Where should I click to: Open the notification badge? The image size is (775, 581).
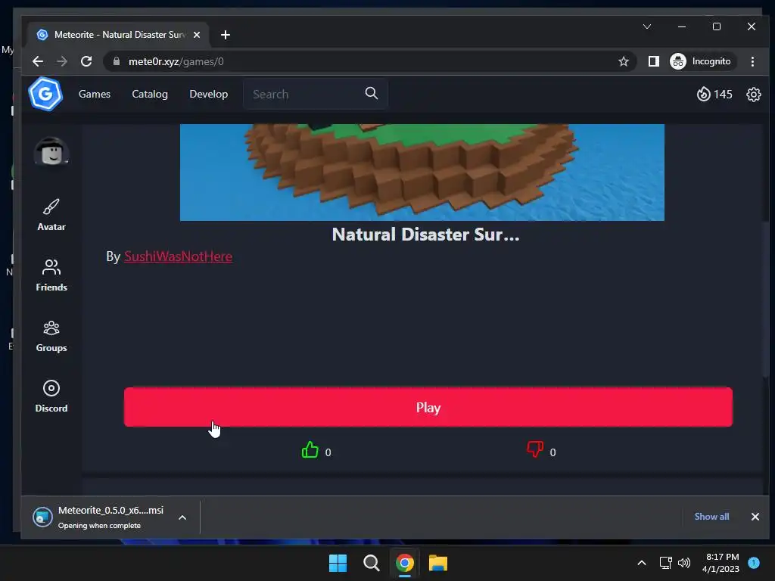pyautogui.click(x=754, y=563)
